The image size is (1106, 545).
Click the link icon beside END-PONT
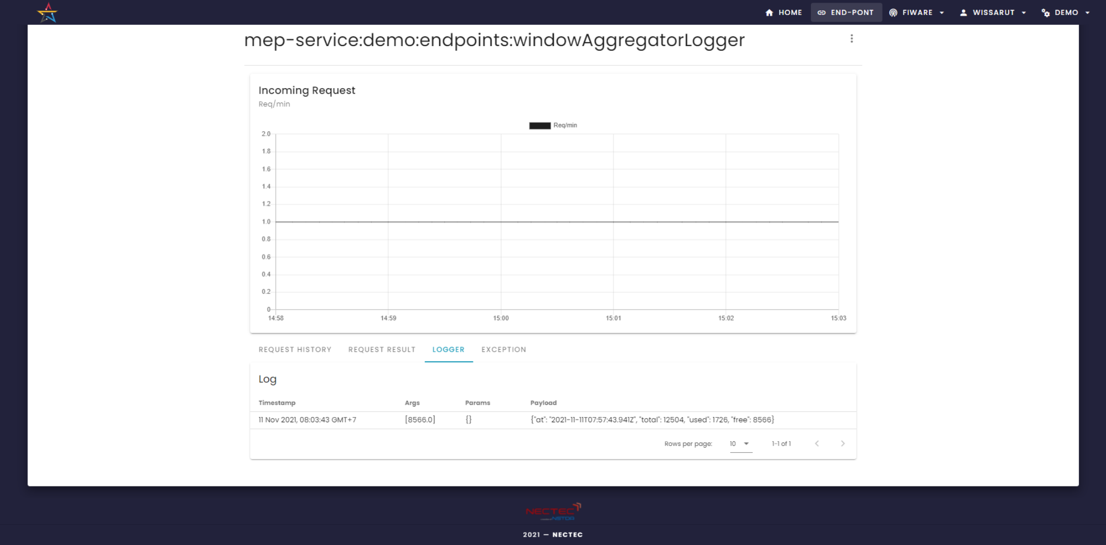coord(821,12)
